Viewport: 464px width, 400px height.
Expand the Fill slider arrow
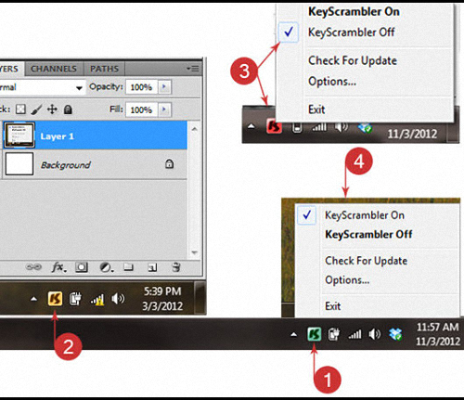click(x=164, y=110)
